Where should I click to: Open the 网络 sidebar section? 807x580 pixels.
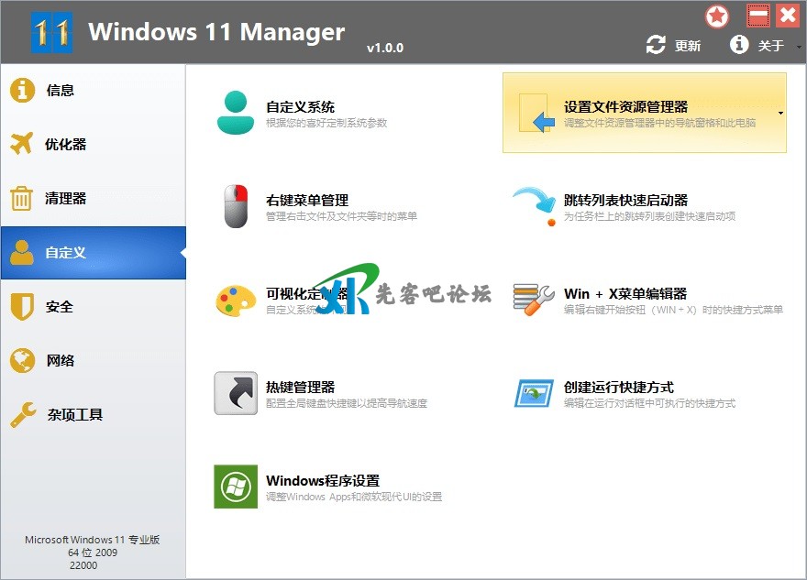(60, 361)
